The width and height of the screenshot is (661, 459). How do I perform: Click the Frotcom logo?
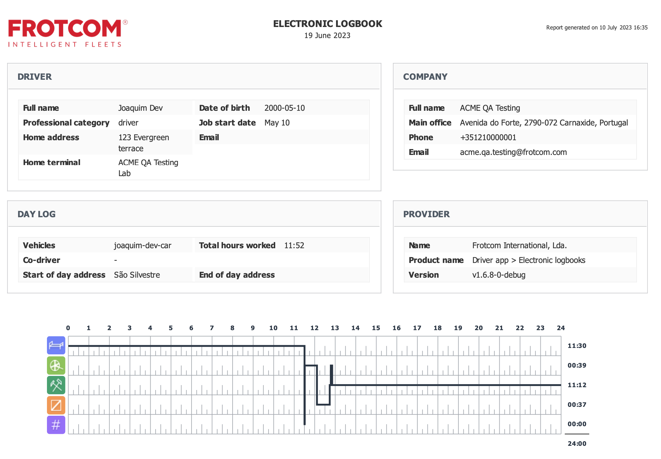coord(68,33)
